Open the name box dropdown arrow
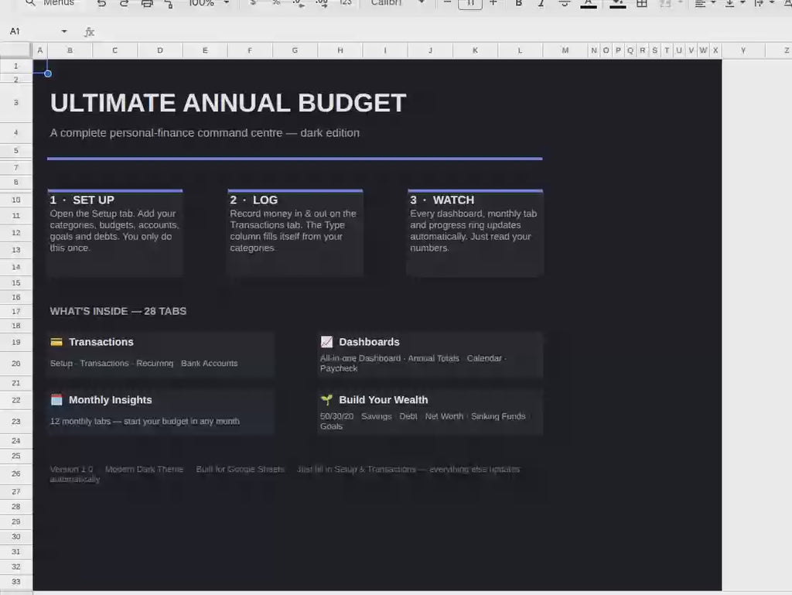The image size is (792, 595). click(x=64, y=31)
